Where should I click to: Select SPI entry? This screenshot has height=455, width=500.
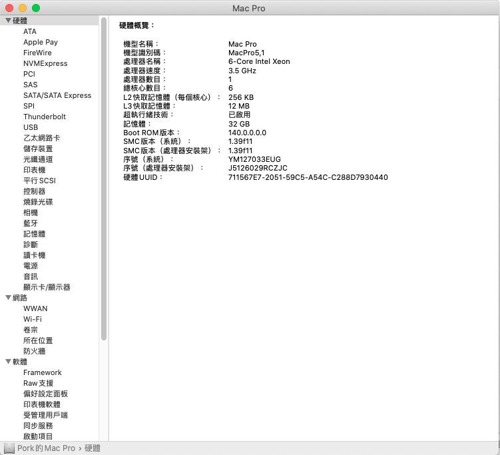(29, 106)
